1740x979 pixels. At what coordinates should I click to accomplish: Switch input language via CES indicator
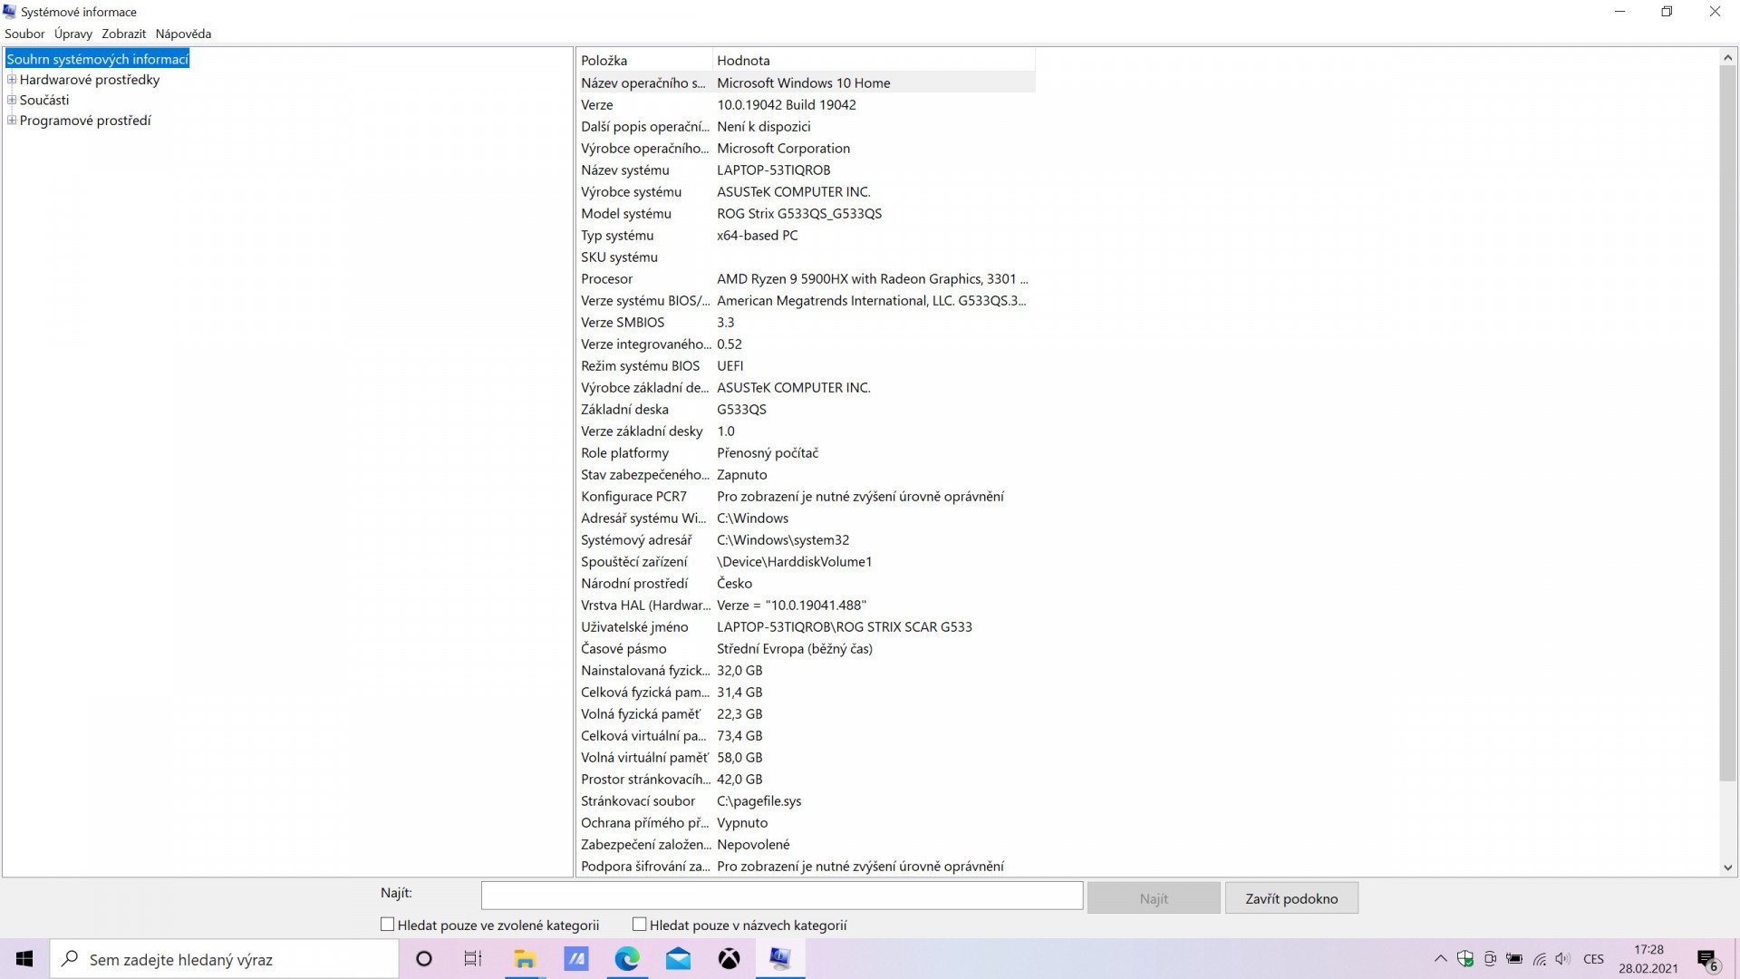point(1593,959)
